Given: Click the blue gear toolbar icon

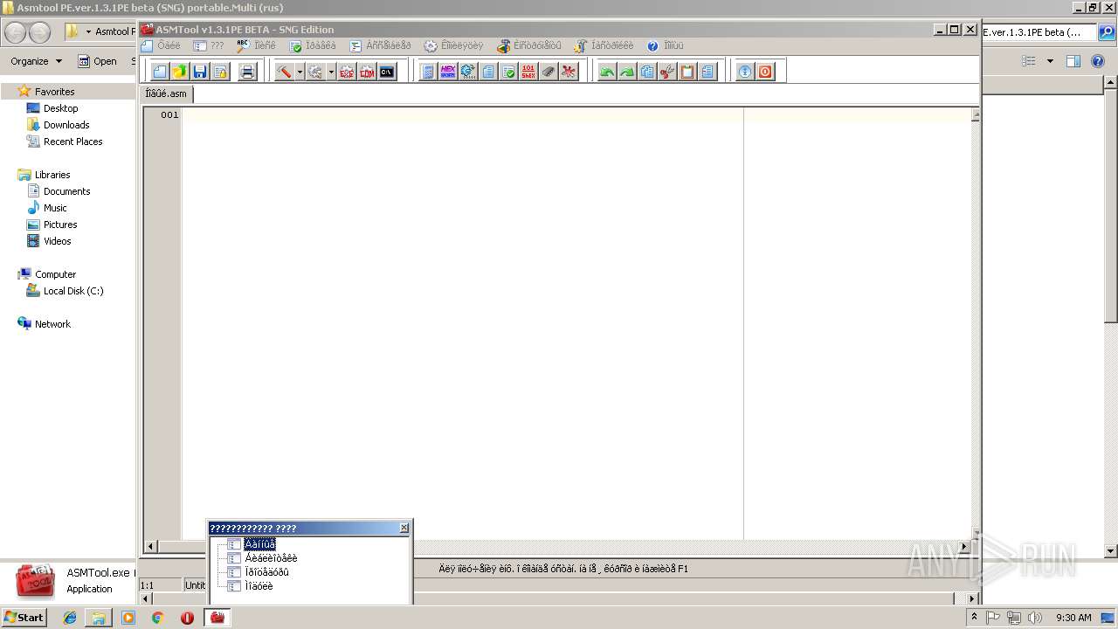Looking at the screenshot, I should (x=468, y=72).
